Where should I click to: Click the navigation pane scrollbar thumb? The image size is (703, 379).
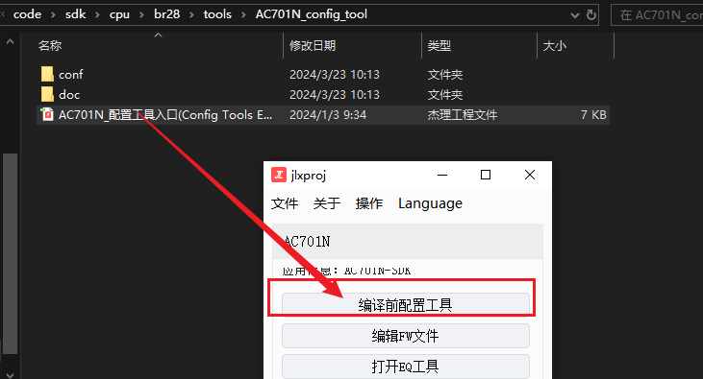pos(10,253)
